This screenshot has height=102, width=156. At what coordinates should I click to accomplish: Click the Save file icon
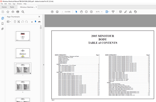pyautogui.click(x=3, y=12)
